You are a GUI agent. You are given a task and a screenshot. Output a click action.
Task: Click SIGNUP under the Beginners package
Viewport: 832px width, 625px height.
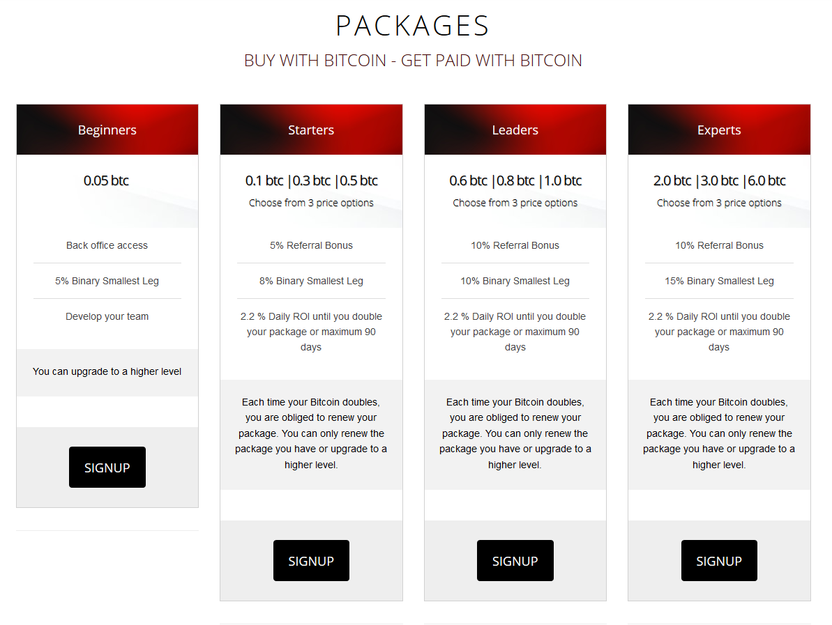coord(107,467)
